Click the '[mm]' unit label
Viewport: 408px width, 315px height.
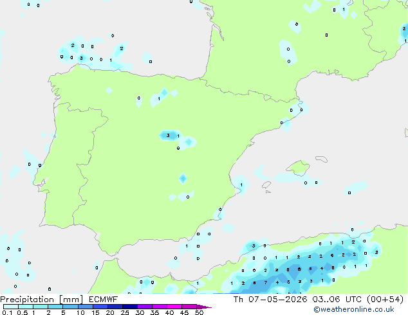pos(71,300)
